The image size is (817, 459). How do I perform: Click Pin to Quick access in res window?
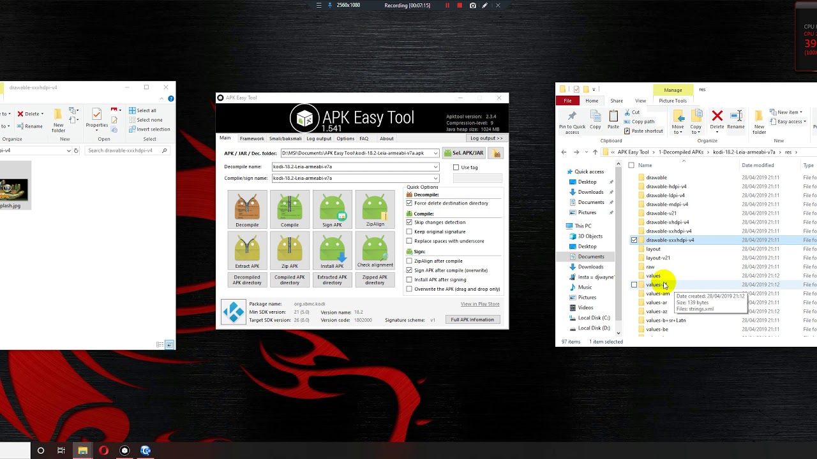click(x=572, y=120)
